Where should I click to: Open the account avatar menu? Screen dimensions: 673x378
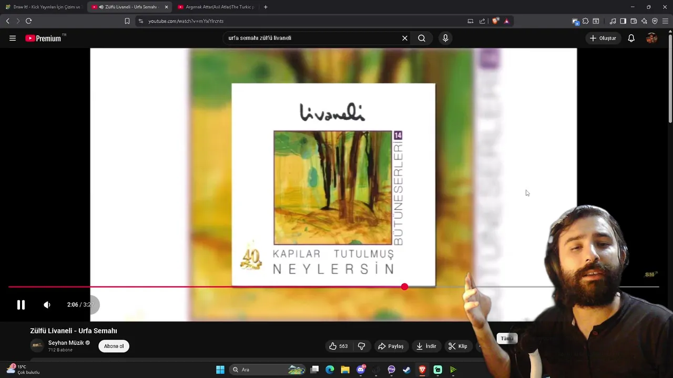tap(651, 38)
